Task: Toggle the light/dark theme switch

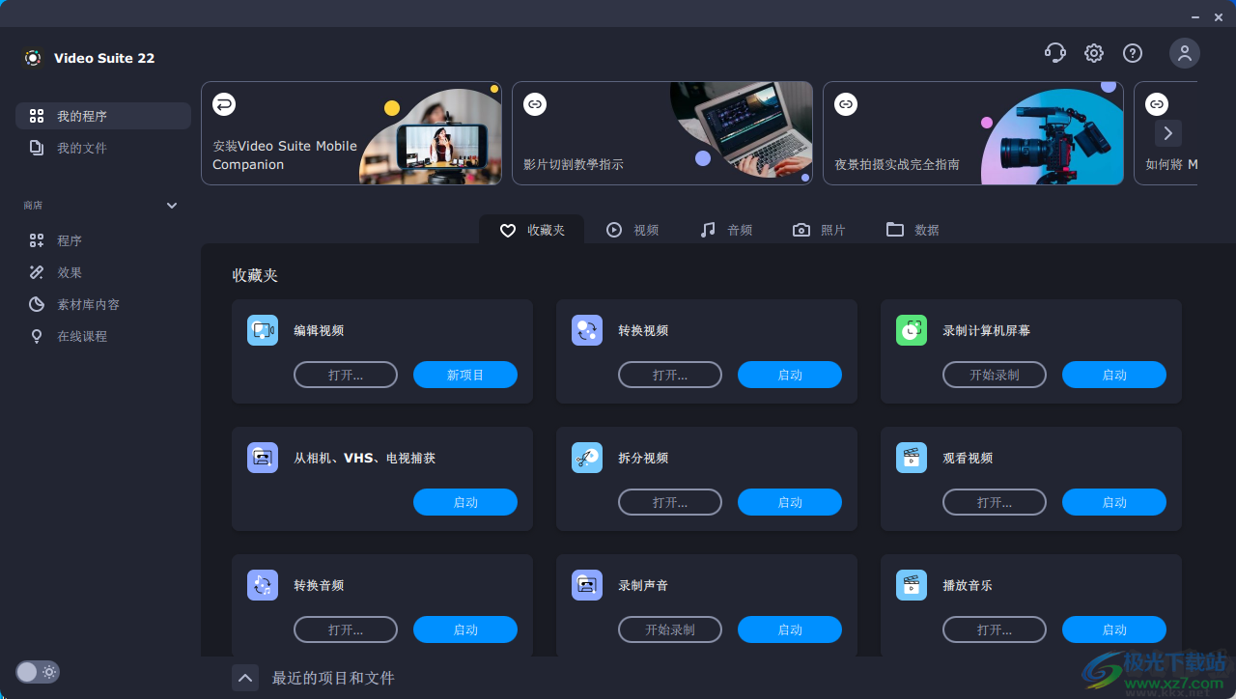Action: tap(38, 672)
